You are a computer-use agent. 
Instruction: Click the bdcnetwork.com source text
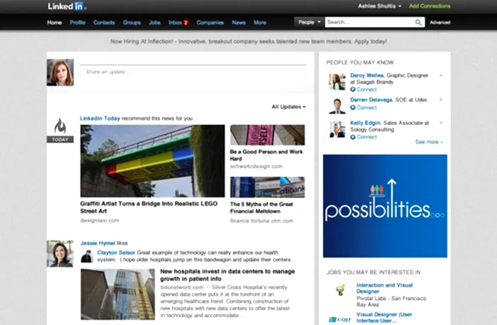pyautogui.click(x=182, y=287)
